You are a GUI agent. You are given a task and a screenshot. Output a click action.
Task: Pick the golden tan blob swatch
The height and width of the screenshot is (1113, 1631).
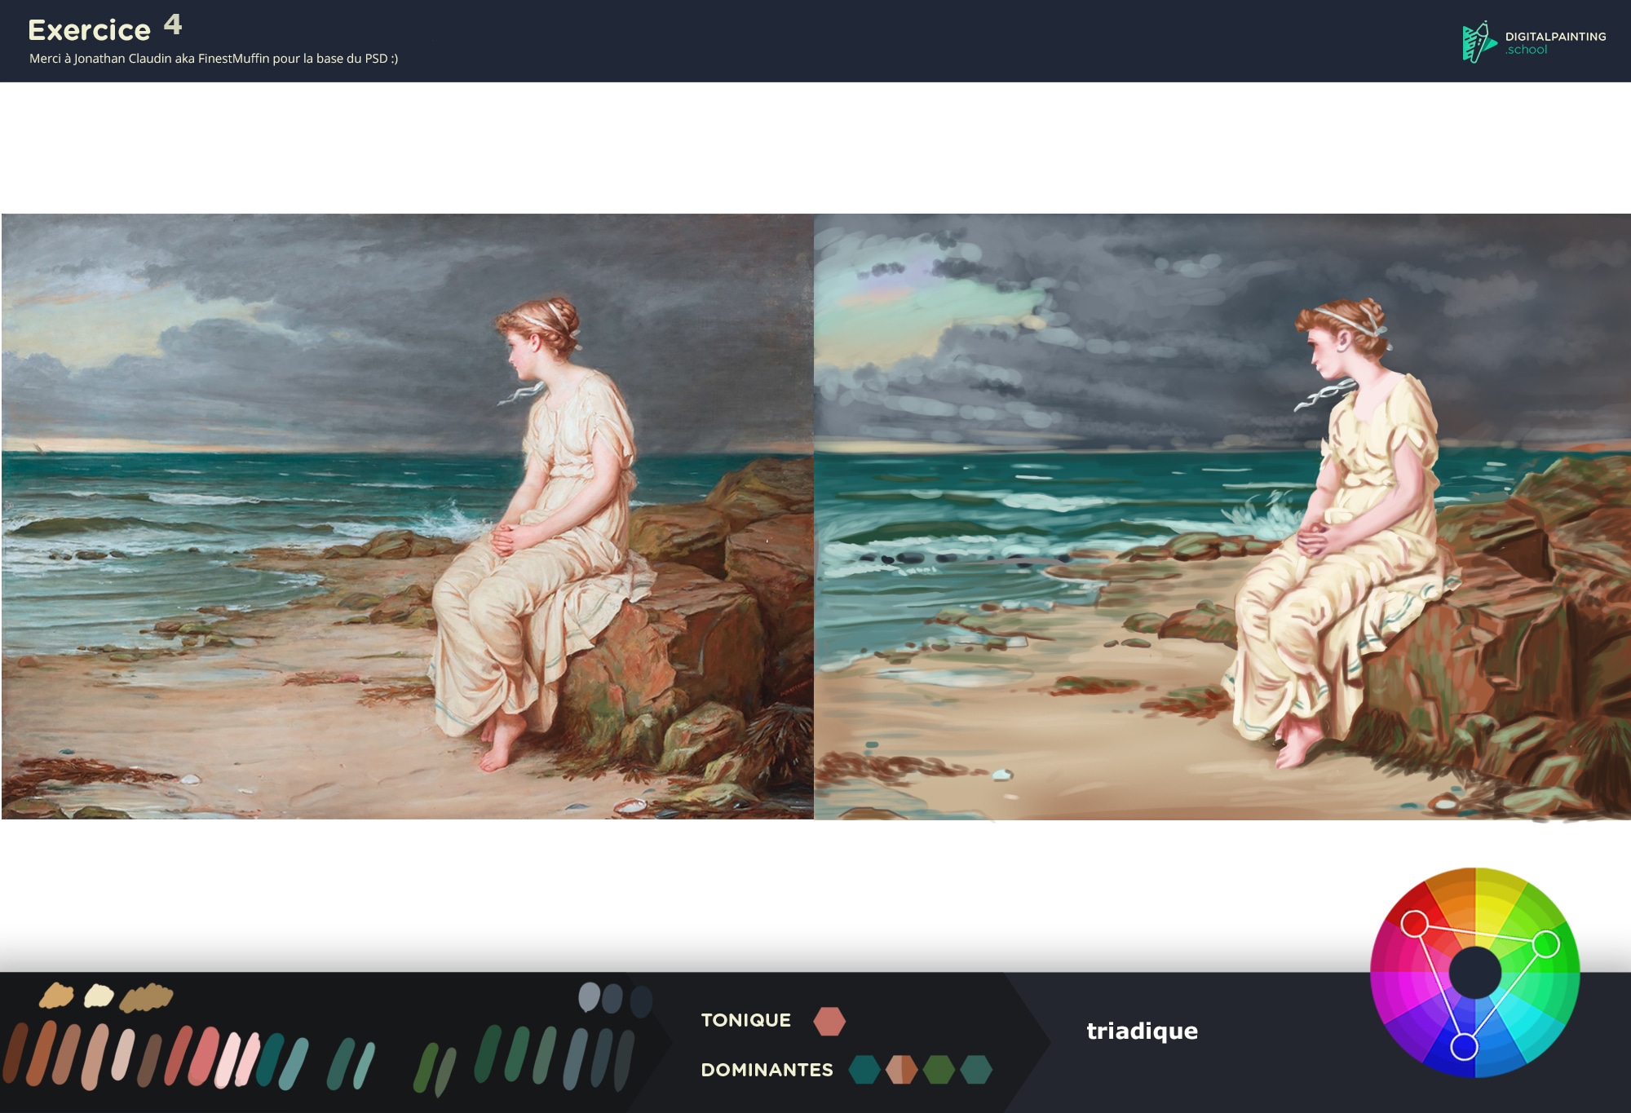(x=56, y=996)
